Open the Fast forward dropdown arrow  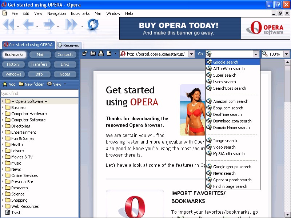[x=82, y=27]
